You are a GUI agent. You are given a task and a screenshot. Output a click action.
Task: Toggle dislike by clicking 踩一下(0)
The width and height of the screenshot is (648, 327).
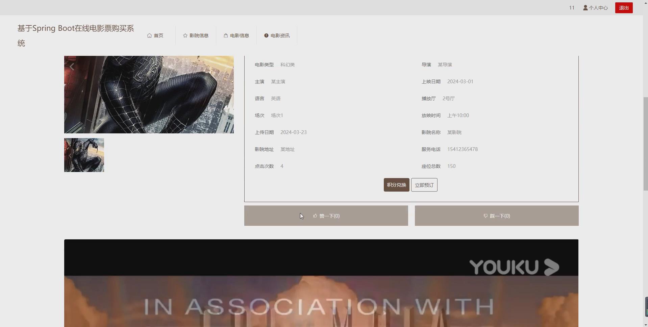[497, 216]
